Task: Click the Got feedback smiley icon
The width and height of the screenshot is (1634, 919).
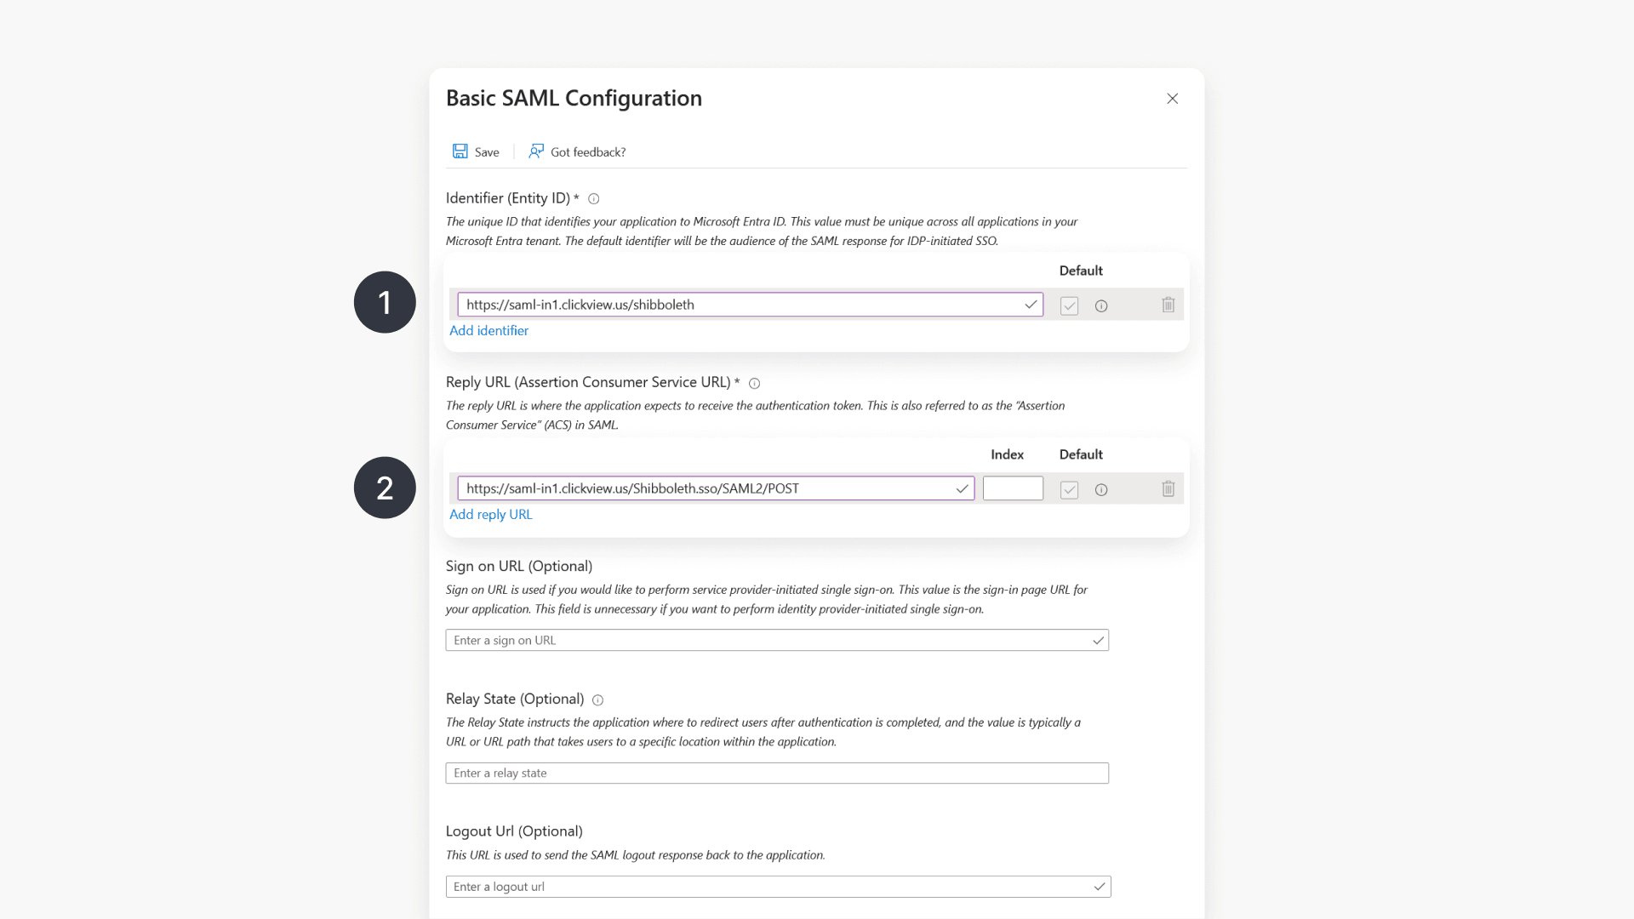Action: 536,151
